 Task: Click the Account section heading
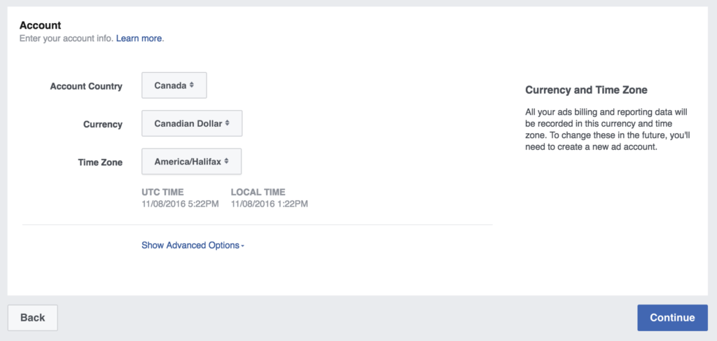40,25
